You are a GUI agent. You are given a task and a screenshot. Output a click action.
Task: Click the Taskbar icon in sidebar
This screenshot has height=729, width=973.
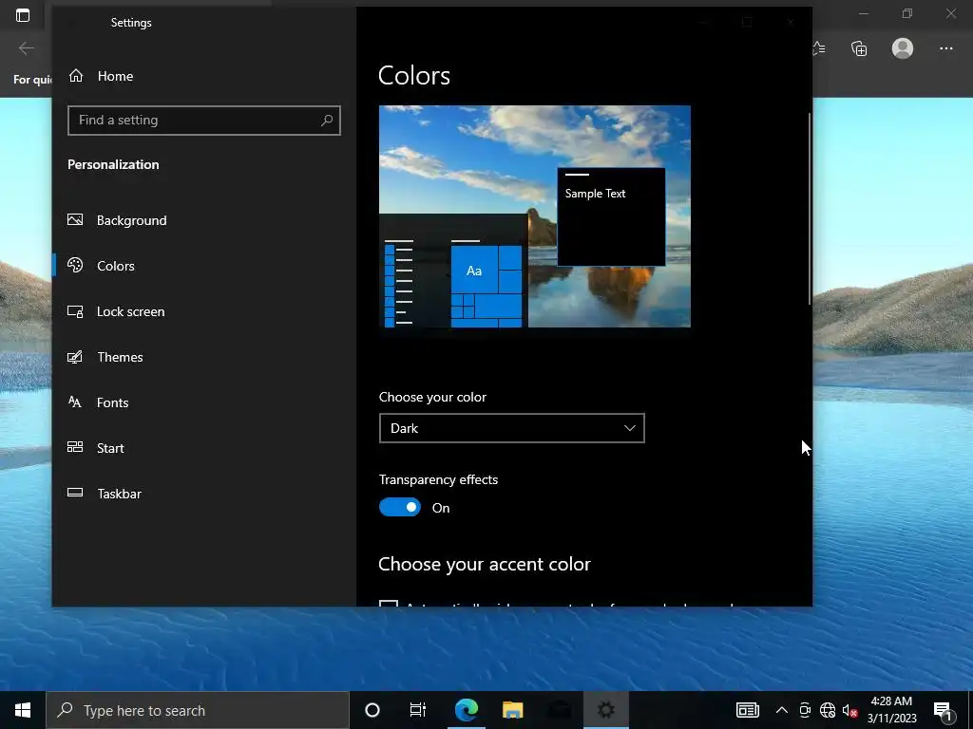(x=75, y=493)
